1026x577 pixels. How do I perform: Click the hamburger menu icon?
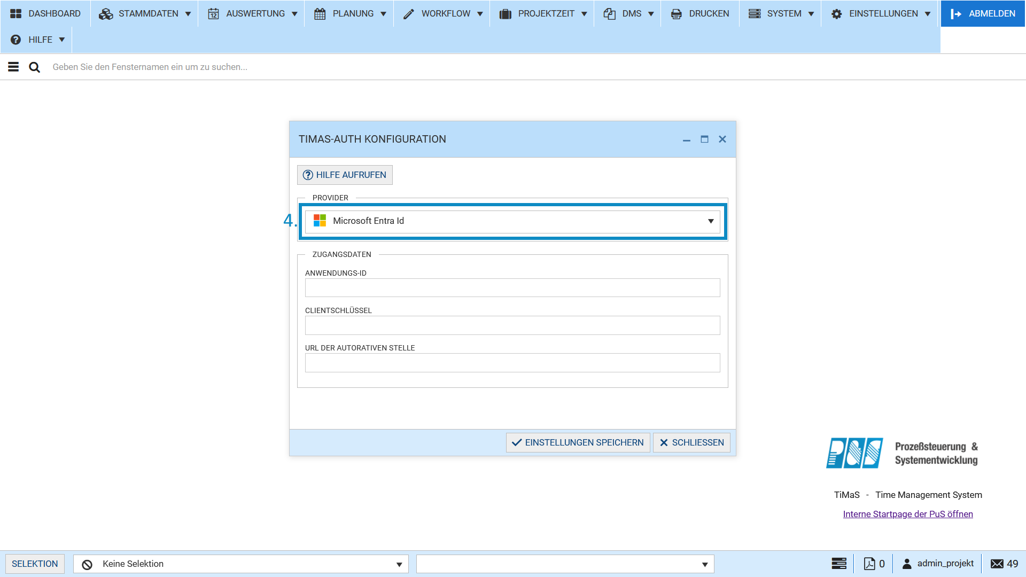click(13, 67)
